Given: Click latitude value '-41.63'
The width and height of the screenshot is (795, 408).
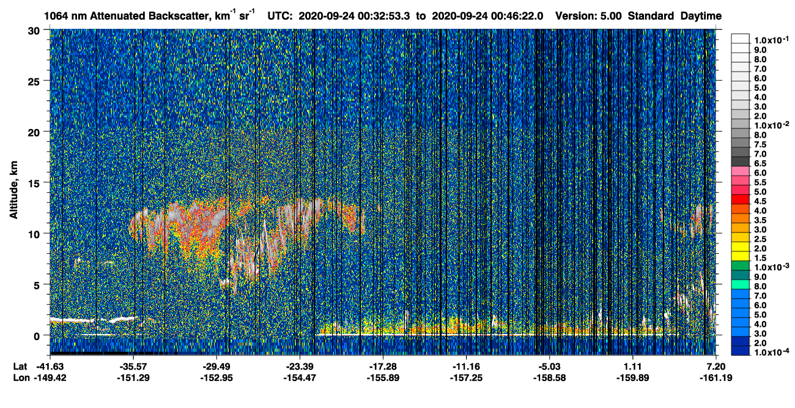Looking at the screenshot, I should click(50, 366).
